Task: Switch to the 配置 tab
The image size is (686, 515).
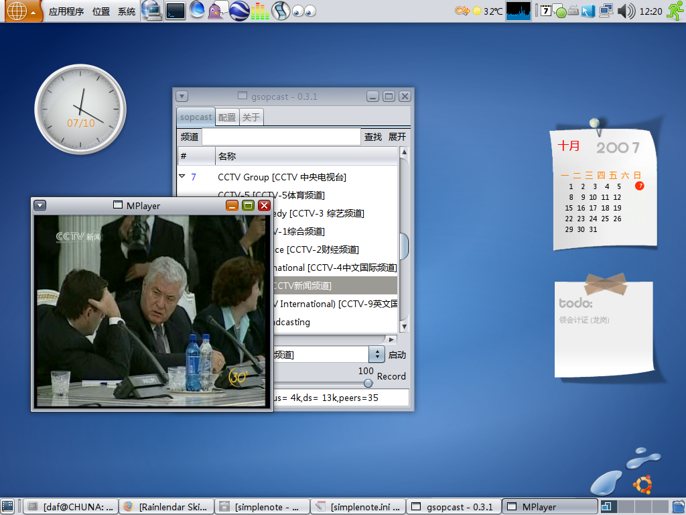Action: click(x=227, y=117)
